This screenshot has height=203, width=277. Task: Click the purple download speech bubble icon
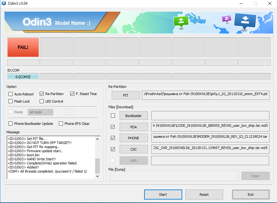[x=226, y=19]
